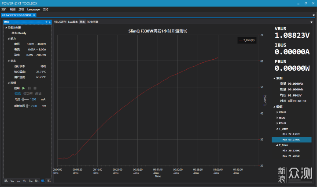Open the 选项 menu

21,9
